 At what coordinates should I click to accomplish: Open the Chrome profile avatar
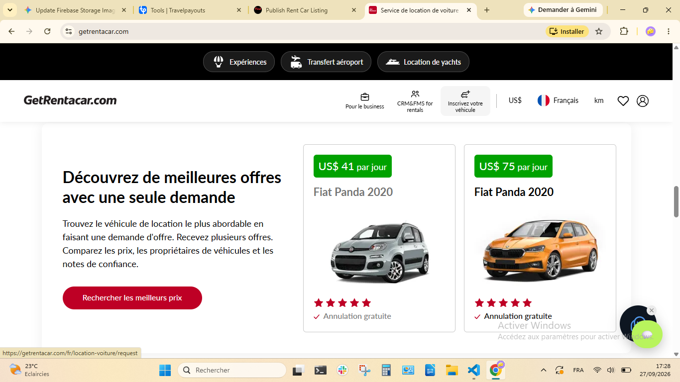click(x=651, y=31)
